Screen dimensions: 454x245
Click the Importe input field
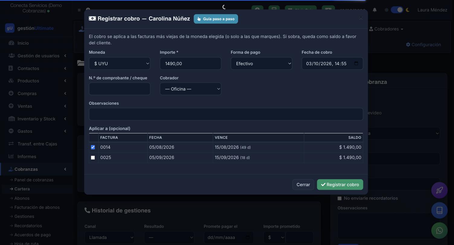pos(190,63)
